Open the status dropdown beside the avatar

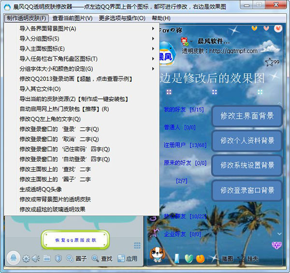(193, 42)
